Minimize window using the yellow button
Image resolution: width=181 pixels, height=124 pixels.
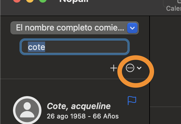coord(30,1)
